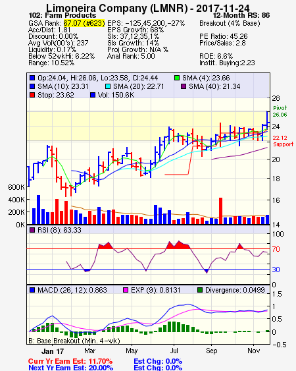
Task: Click the green Pivot 26.06 label
Action: pyautogui.click(x=280, y=111)
